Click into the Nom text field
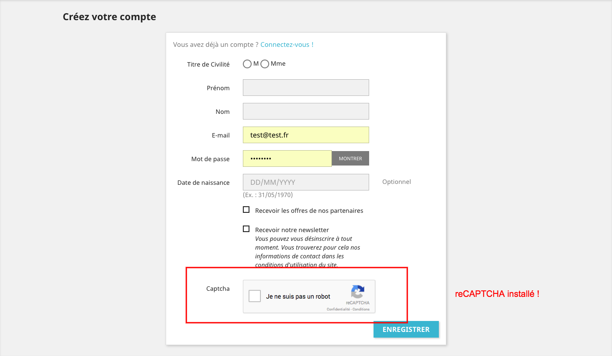Screen dimensions: 612x356 pyautogui.click(x=306, y=111)
